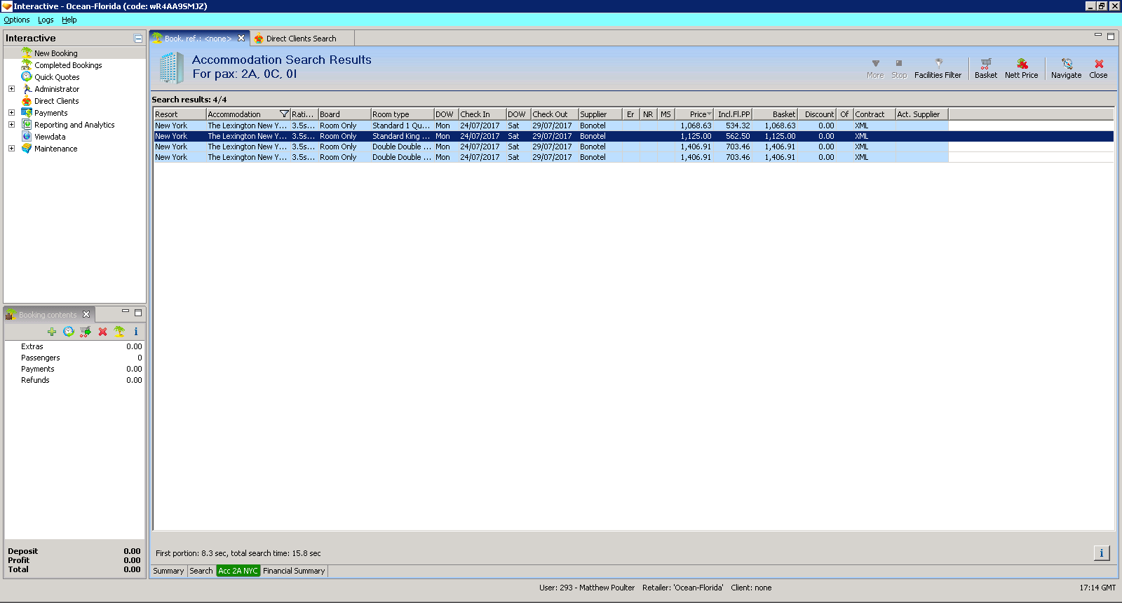Add selection via the Basket toolbar button
The image size is (1122, 603).
coord(986,69)
